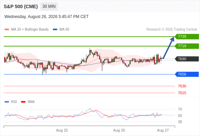Click the 30 MIN timeframe badge
The image size is (200, 136).
[x=49, y=6]
